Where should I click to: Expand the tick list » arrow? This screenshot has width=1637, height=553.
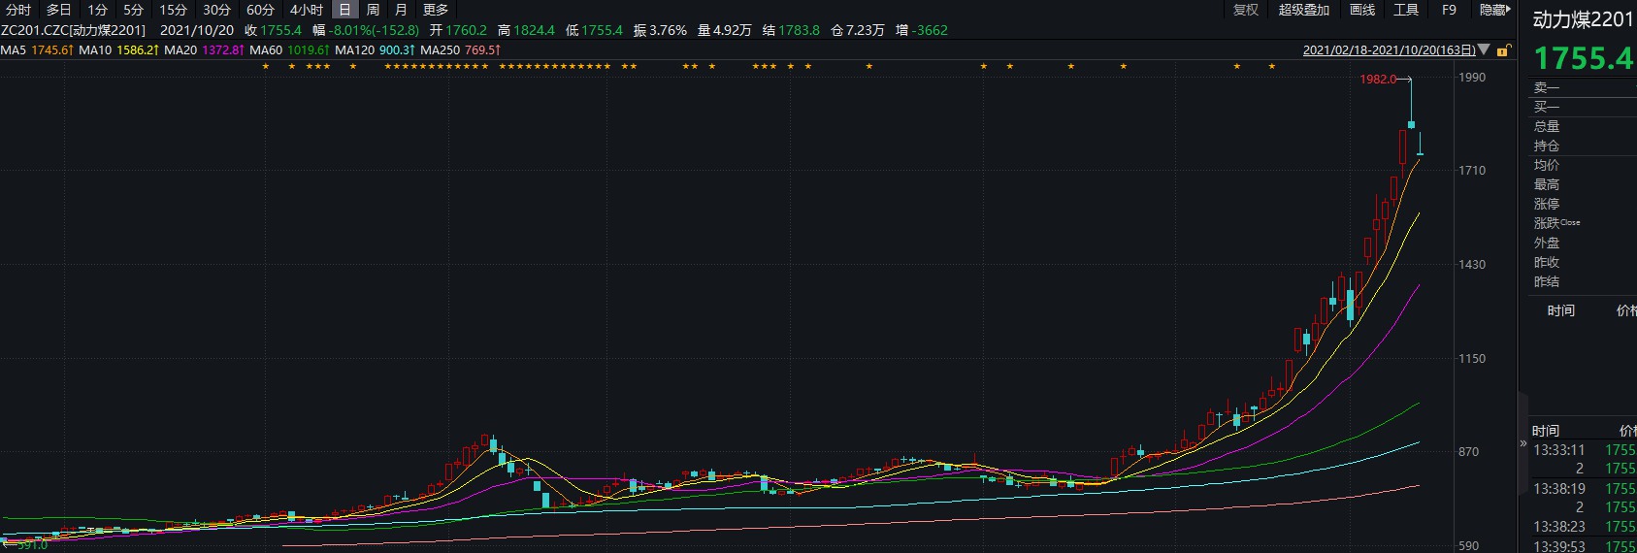[1522, 443]
